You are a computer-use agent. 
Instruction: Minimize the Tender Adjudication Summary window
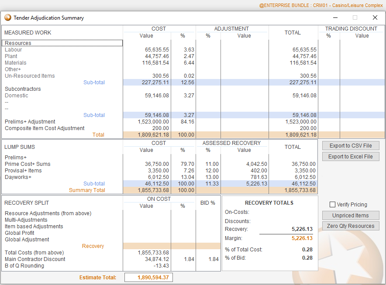point(335,17)
